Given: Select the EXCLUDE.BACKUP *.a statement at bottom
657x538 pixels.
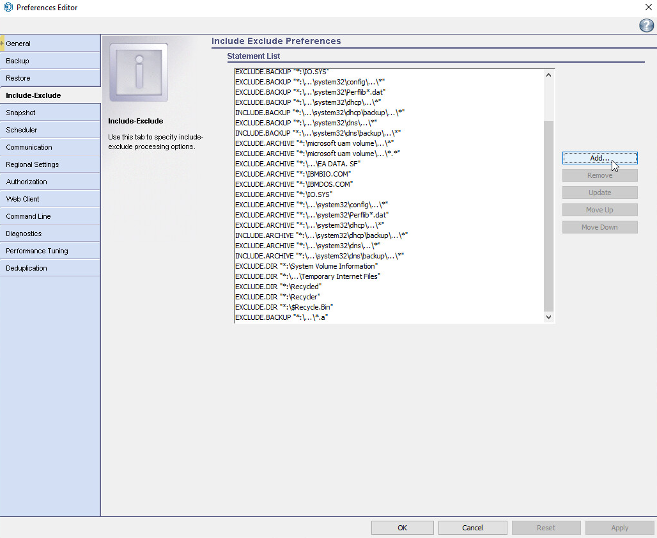Looking at the screenshot, I should coord(281,317).
